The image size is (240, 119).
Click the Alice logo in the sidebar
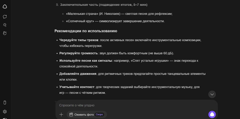click(x=5, y=7)
